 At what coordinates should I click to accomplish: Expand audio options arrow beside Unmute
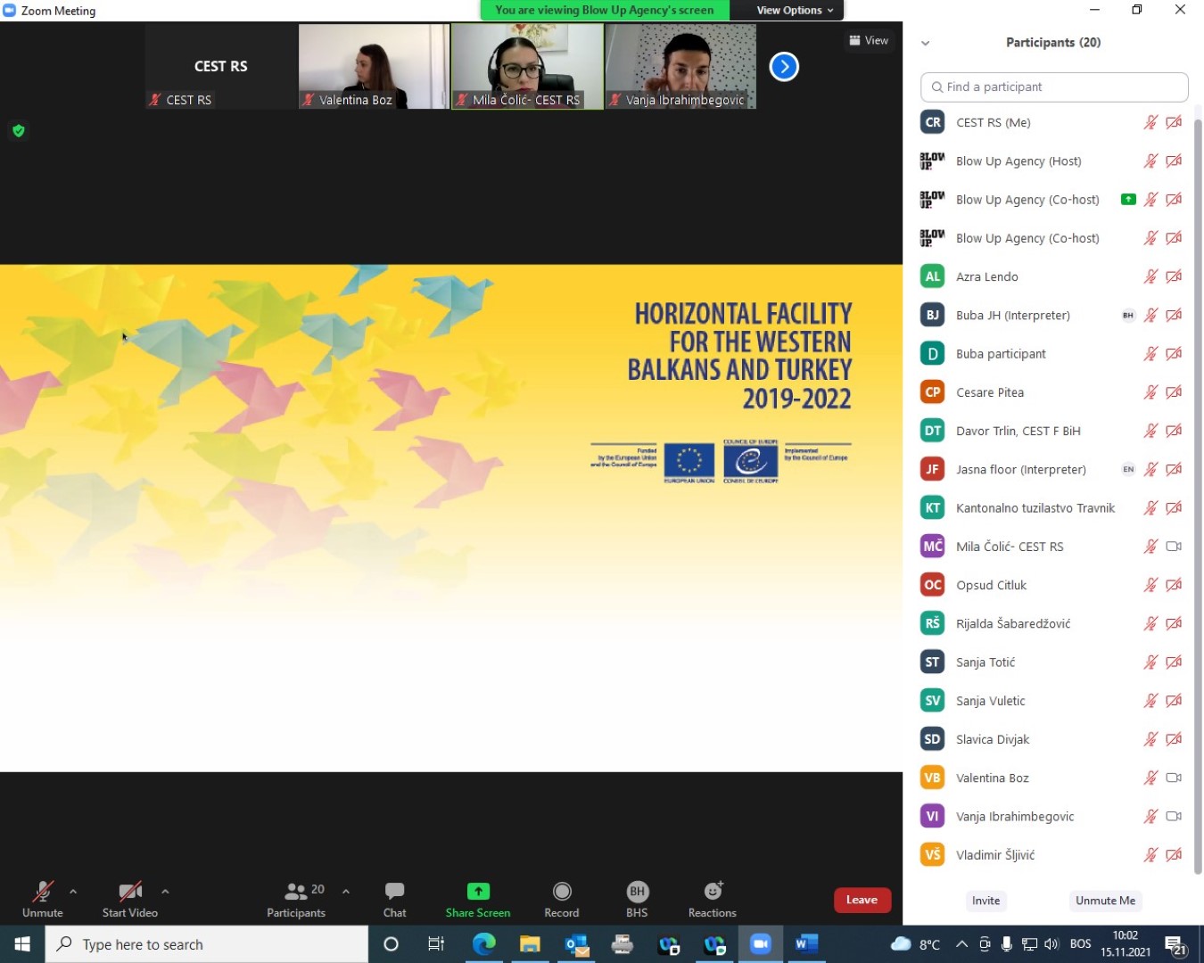point(73,891)
